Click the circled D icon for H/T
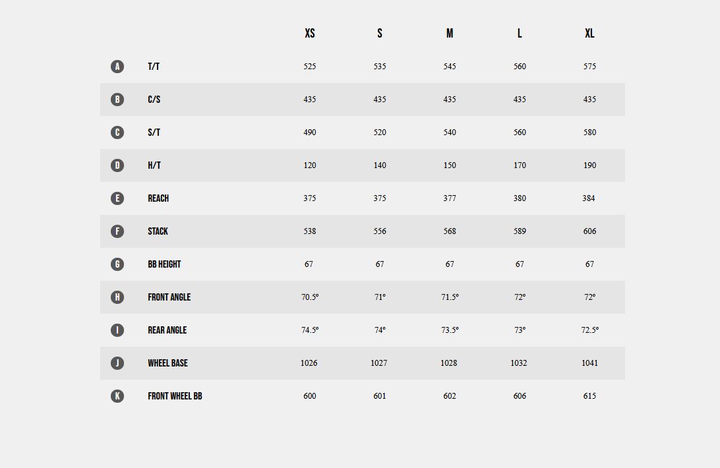This screenshot has width=720, height=468. (x=117, y=165)
